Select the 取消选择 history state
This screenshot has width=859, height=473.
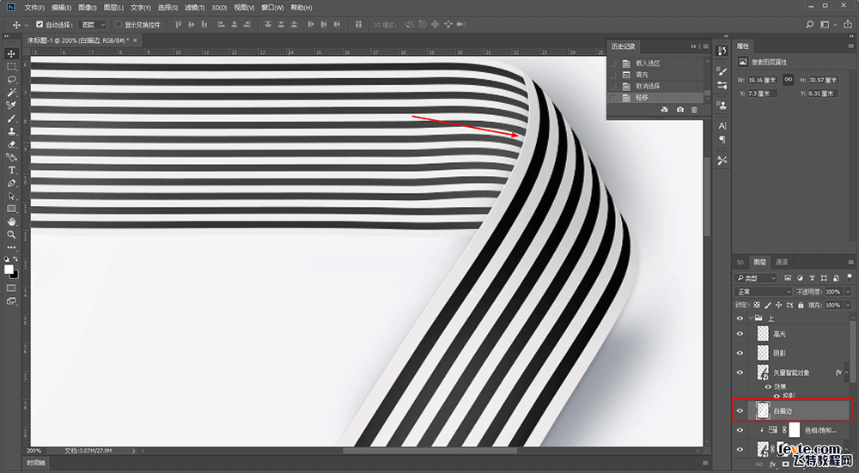[x=648, y=86]
